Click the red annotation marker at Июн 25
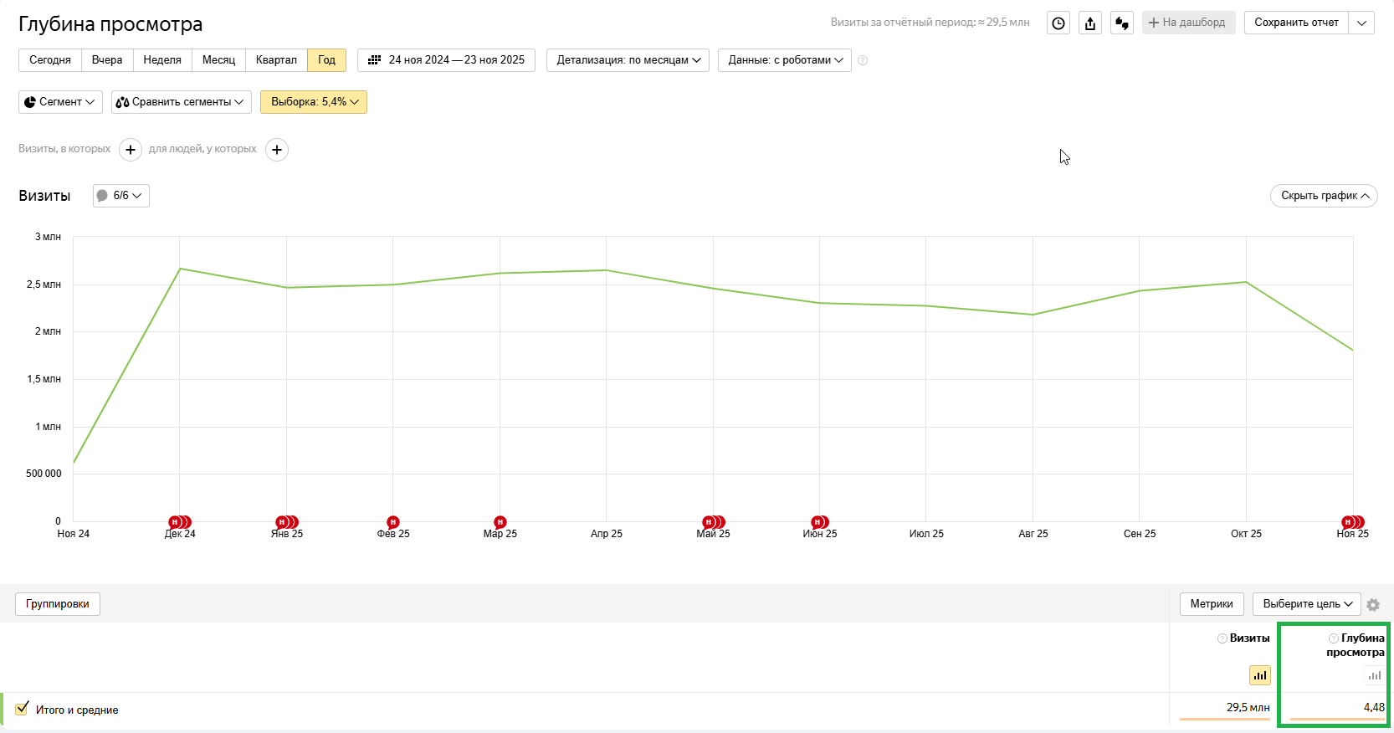 pos(820,522)
